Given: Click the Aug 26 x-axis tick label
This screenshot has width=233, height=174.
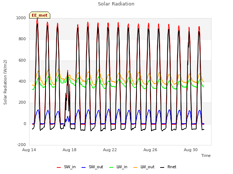Looking at the screenshot, I should (150, 150).
